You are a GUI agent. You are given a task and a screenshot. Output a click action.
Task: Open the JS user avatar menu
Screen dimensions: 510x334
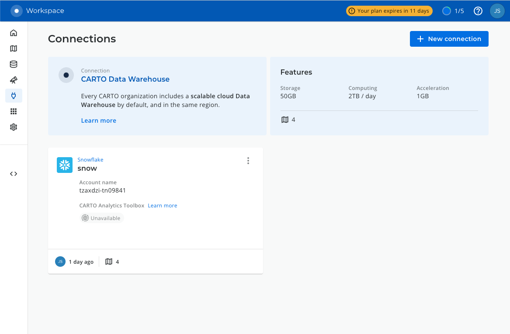pos(497,11)
